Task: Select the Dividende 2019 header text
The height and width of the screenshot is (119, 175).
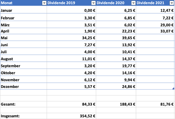Action: pyautogui.click(x=61, y=3)
